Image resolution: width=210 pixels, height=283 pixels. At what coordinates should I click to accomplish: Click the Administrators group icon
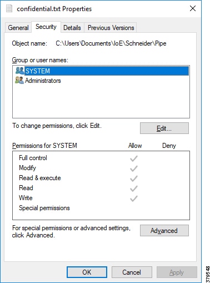point(19,80)
